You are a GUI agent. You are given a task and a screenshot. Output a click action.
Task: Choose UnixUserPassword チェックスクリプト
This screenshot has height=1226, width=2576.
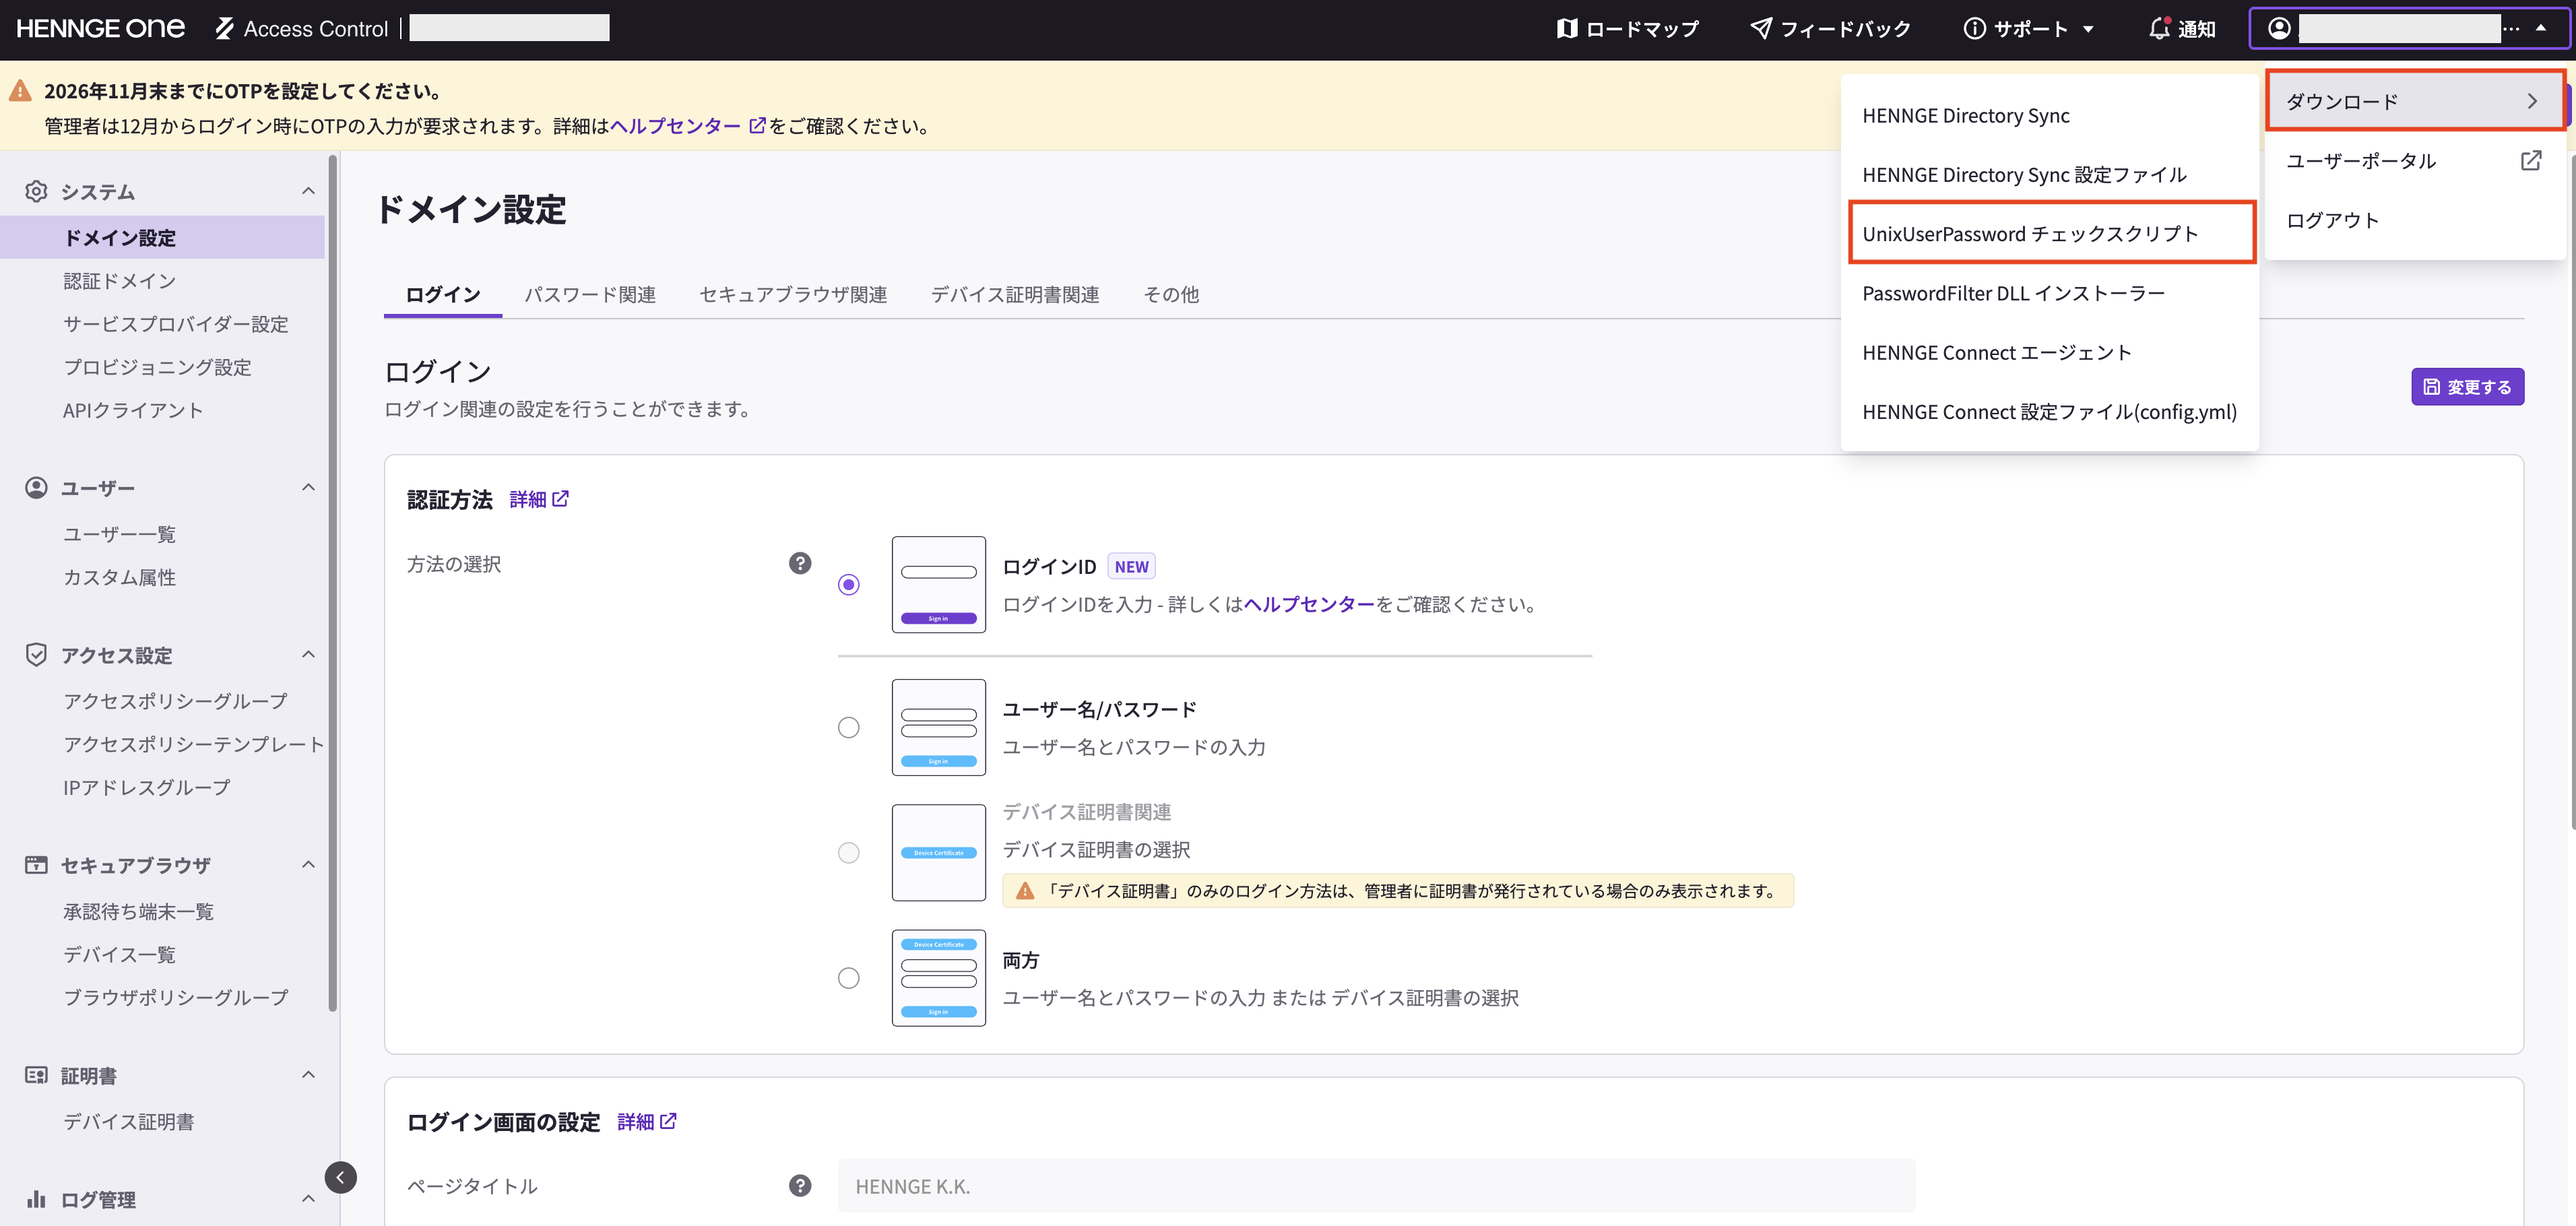point(2051,233)
